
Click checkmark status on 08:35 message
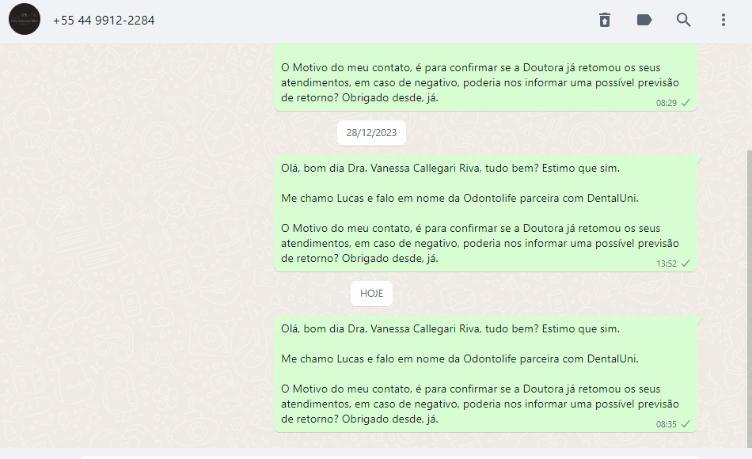pyautogui.click(x=686, y=424)
